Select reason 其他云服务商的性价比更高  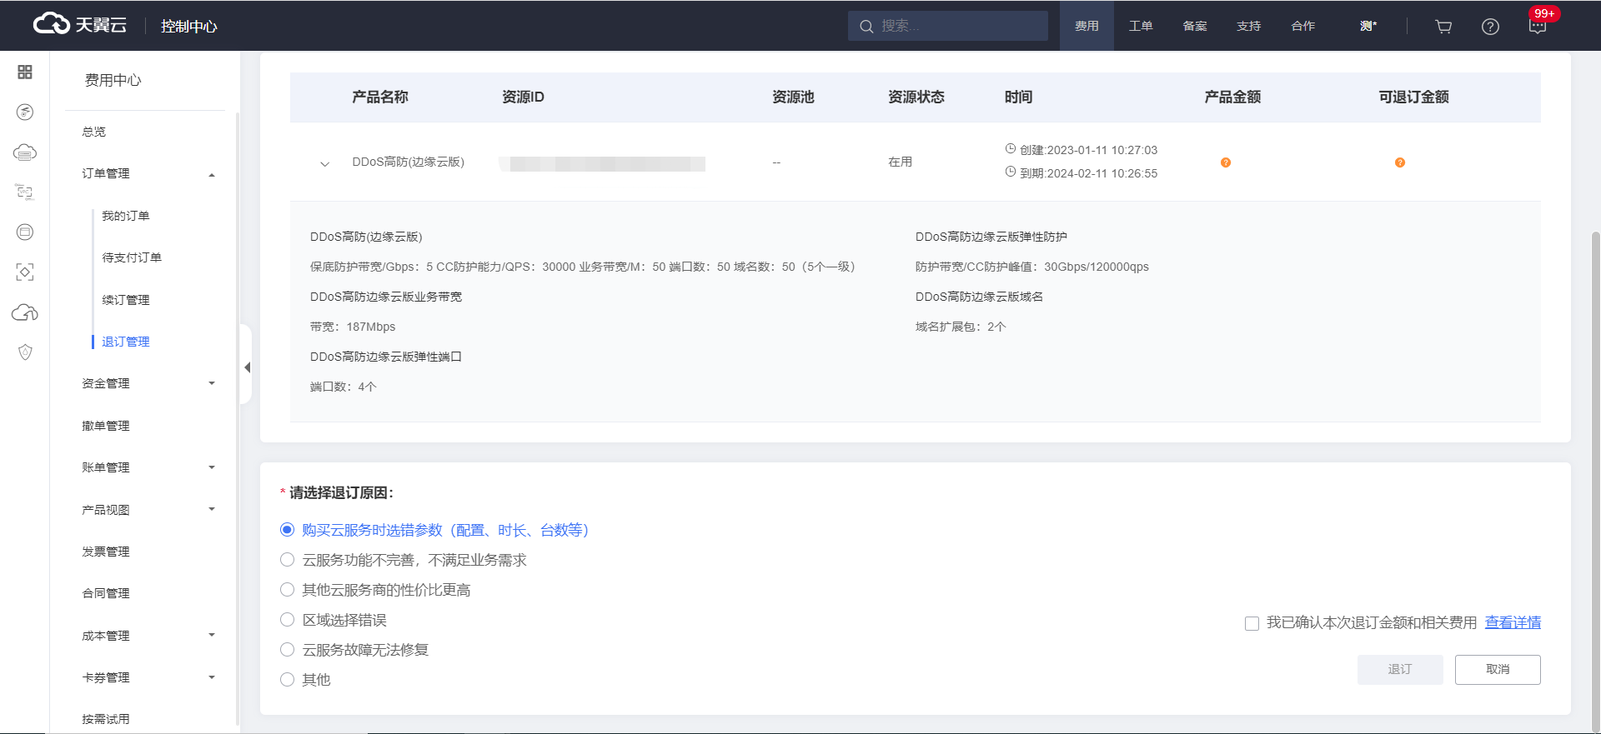[287, 590]
